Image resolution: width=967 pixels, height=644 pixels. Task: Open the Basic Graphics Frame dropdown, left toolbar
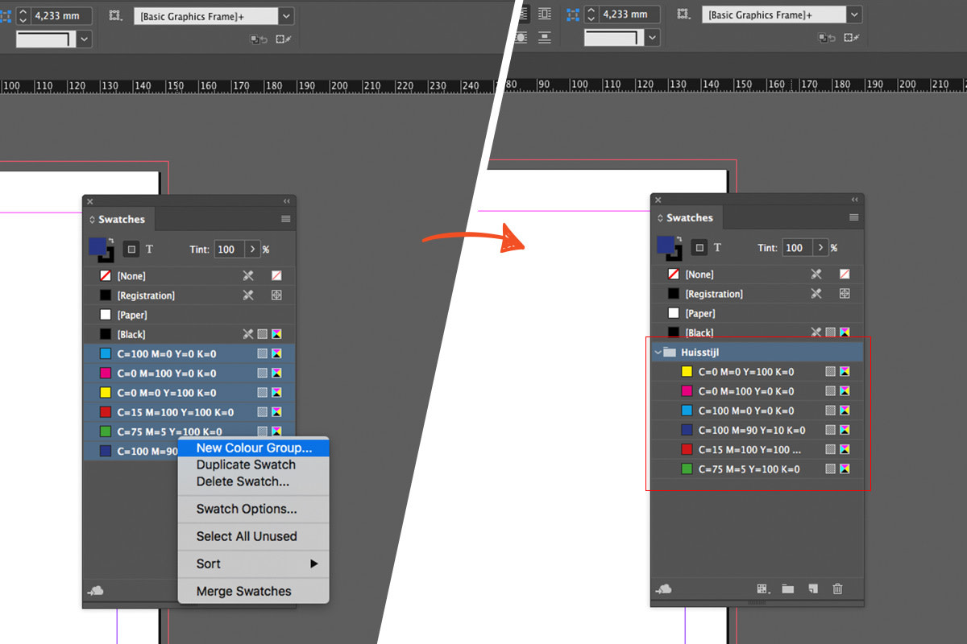pos(286,15)
